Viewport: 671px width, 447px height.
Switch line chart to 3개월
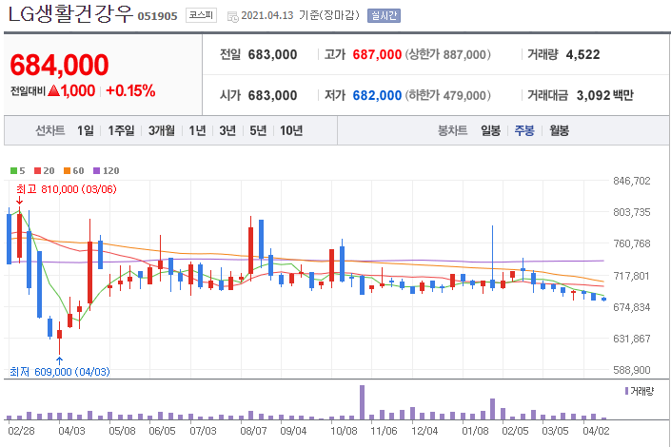162,130
